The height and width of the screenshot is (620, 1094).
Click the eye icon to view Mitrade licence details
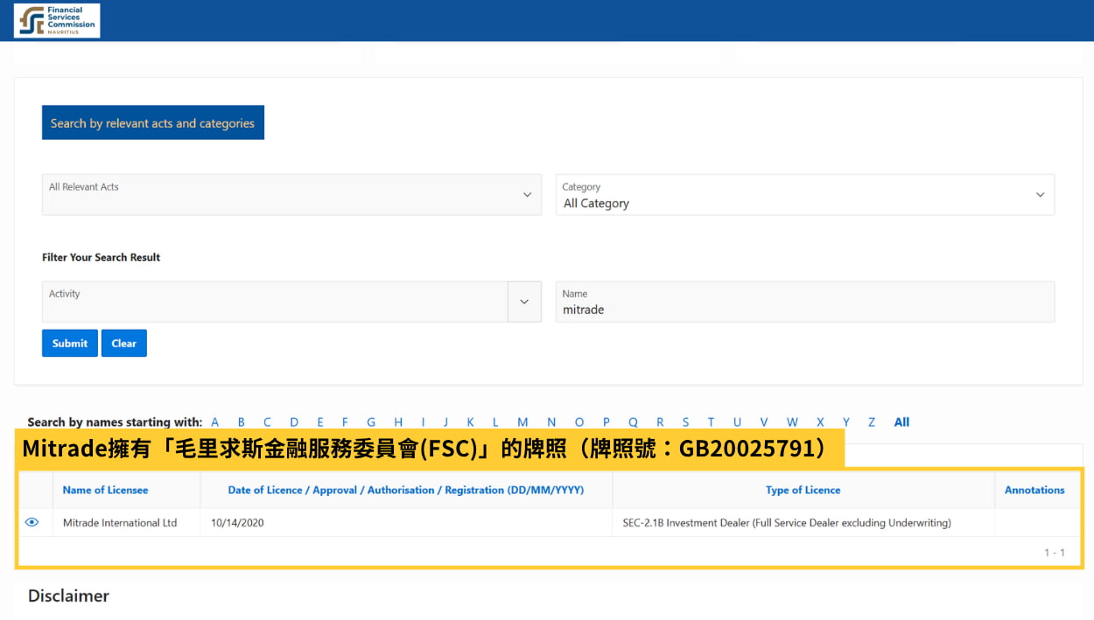coord(32,522)
